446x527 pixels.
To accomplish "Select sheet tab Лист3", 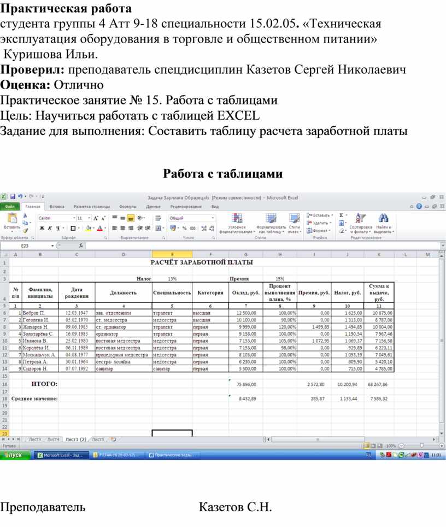I will (34, 440).
